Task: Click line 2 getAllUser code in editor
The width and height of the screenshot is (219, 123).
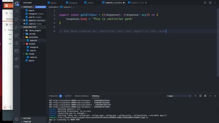Action: click(x=89, y=15)
